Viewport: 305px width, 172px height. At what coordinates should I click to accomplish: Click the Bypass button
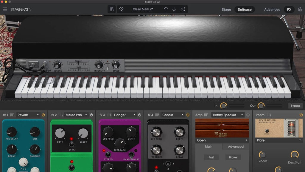coord(295,106)
